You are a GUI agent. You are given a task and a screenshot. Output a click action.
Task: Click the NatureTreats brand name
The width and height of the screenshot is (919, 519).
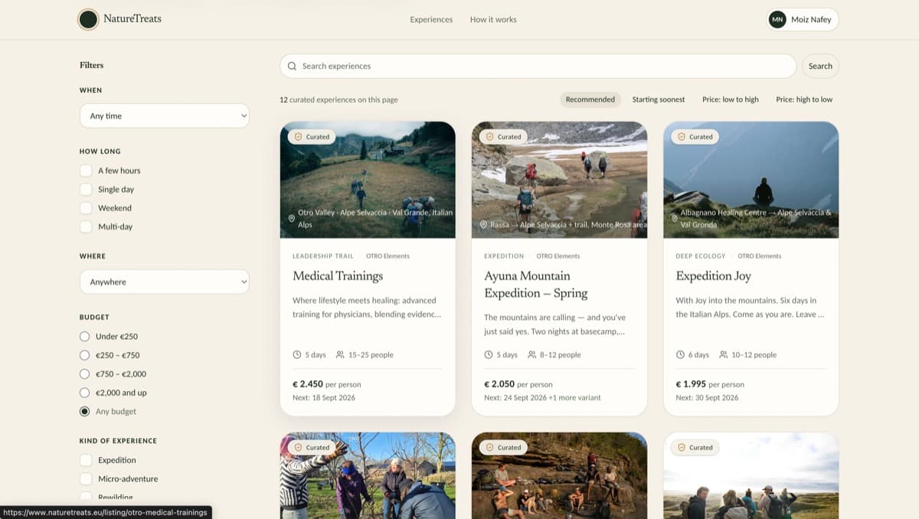point(133,18)
